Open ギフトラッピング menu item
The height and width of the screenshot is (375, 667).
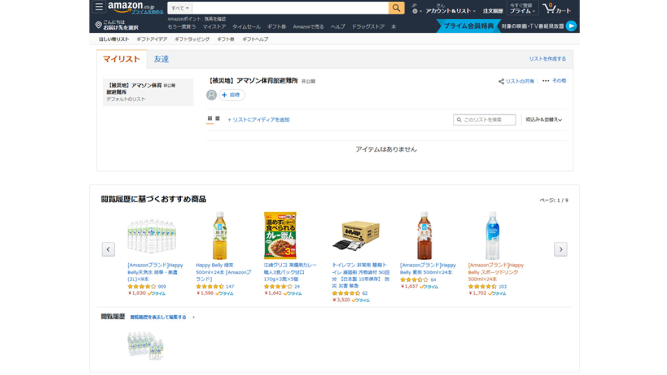tap(192, 39)
